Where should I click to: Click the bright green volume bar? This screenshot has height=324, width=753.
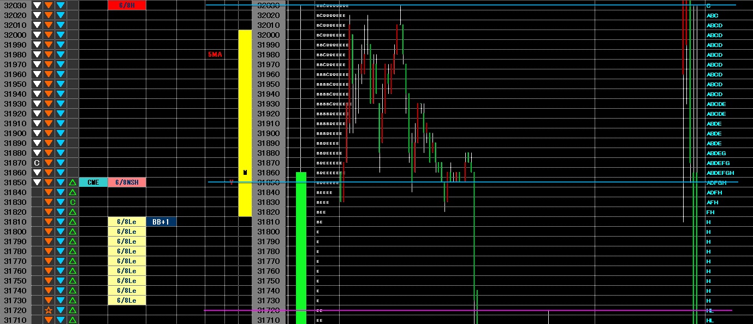301,248
